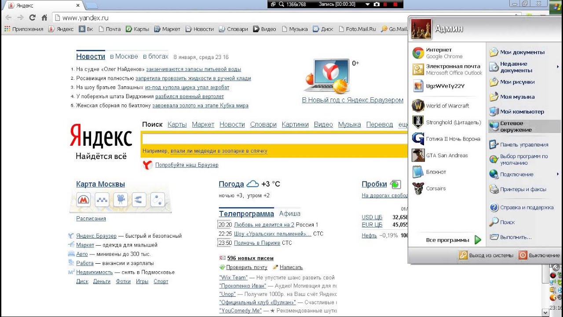Open the Диск bookmark

tap(323, 29)
